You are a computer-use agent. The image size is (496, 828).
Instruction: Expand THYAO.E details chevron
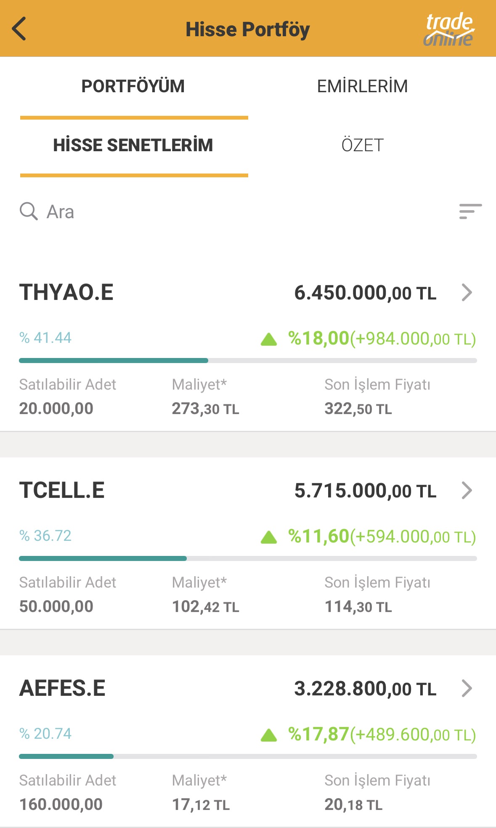(x=467, y=292)
